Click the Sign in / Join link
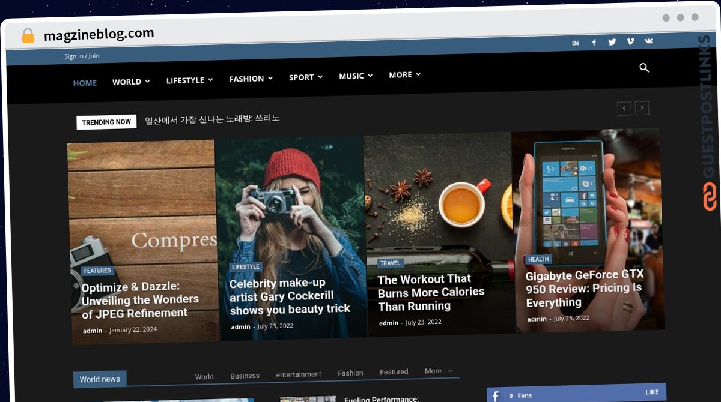Screen dimensions: 721x402 [x=82, y=56]
